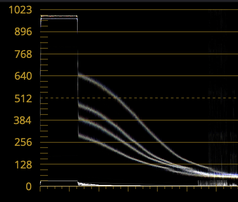Click the dashed 512 graticule line
Viewport: 238px width, 202px height.
pos(139,98)
